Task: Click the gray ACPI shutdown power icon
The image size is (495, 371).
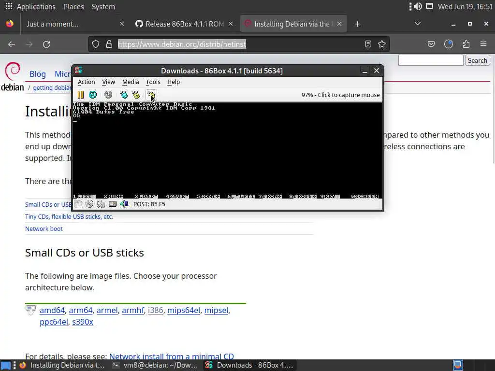Action: tap(108, 95)
